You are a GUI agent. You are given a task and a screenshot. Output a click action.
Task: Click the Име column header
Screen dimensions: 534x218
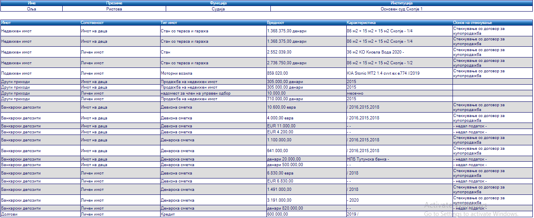pyautogui.click(x=32, y=3)
